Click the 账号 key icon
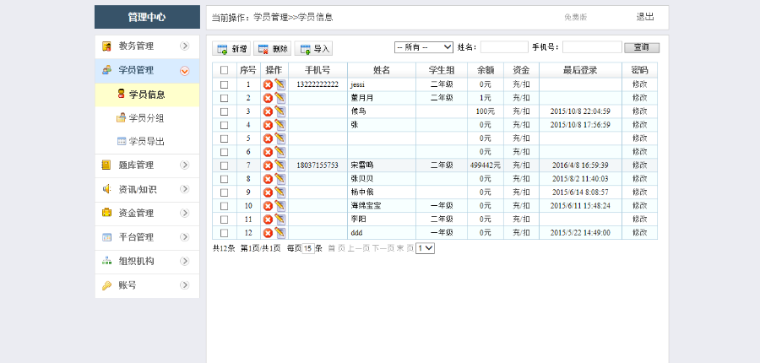This screenshot has height=363, width=760. [x=106, y=285]
